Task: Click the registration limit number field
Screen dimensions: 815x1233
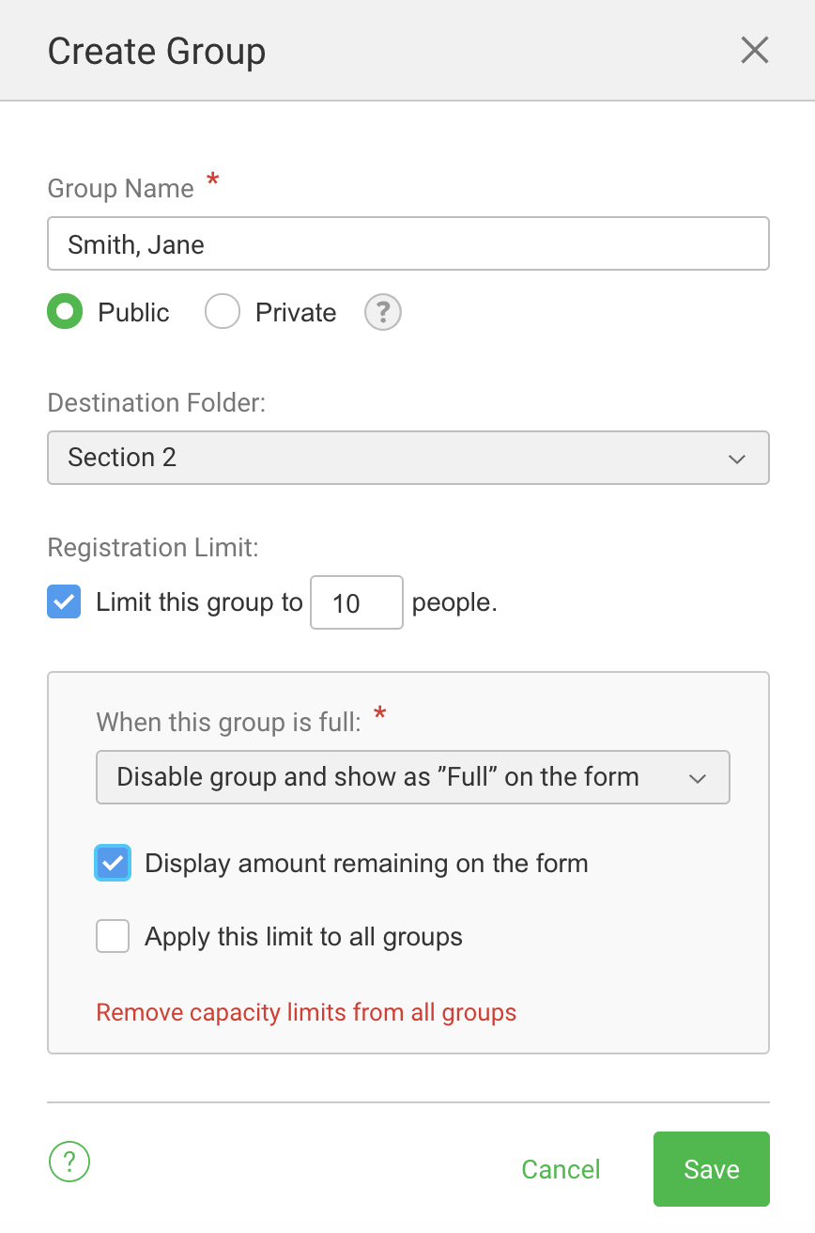Action: 357,602
